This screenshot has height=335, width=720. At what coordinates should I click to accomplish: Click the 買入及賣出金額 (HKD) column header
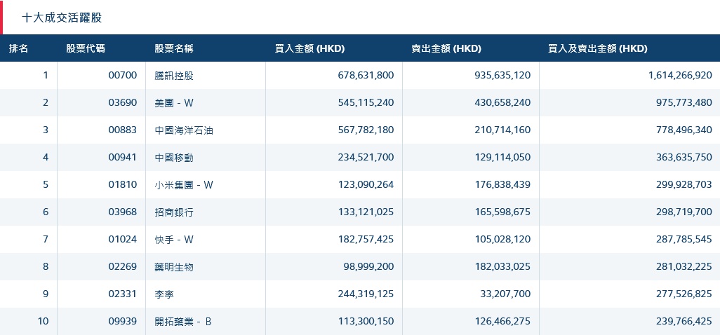[598, 48]
